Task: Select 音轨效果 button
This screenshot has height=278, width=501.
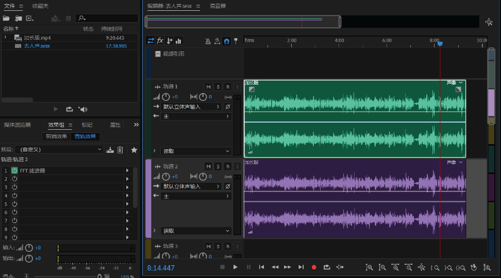Action: point(85,136)
